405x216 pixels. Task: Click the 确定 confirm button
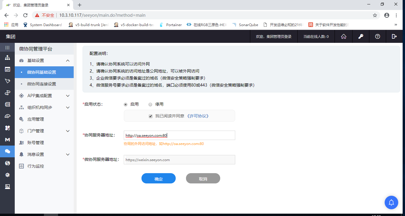[x=159, y=178]
